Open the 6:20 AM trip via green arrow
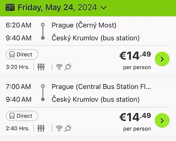This screenshot has height=141, width=176. click(162, 59)
